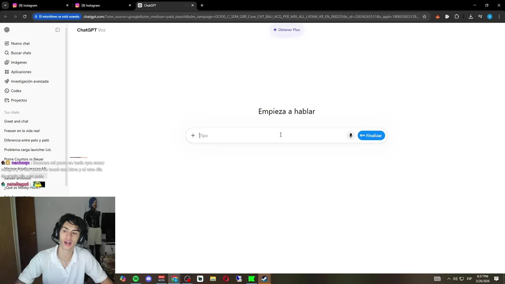Open the notification center icon

496,279
